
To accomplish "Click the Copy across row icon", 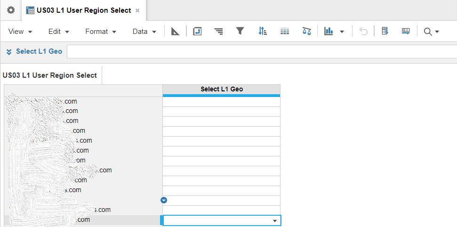I will click(406, 31).
